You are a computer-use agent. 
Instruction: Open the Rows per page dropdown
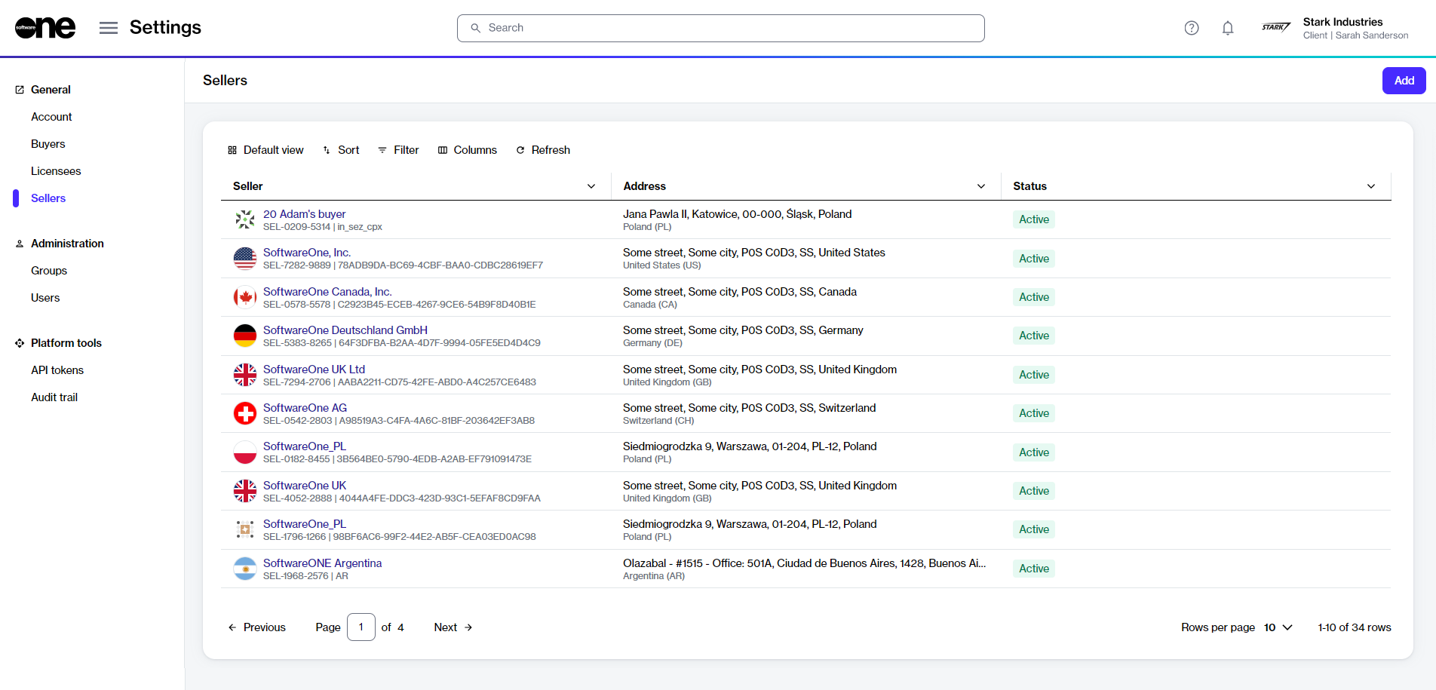1278,627
